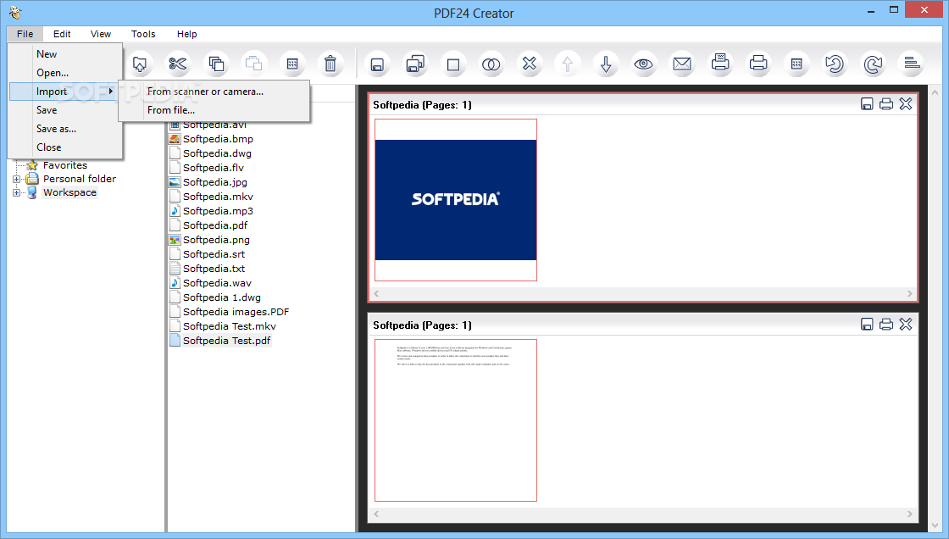Click the new blank document icon
This screenshot has width=949, height=539.
453,64
